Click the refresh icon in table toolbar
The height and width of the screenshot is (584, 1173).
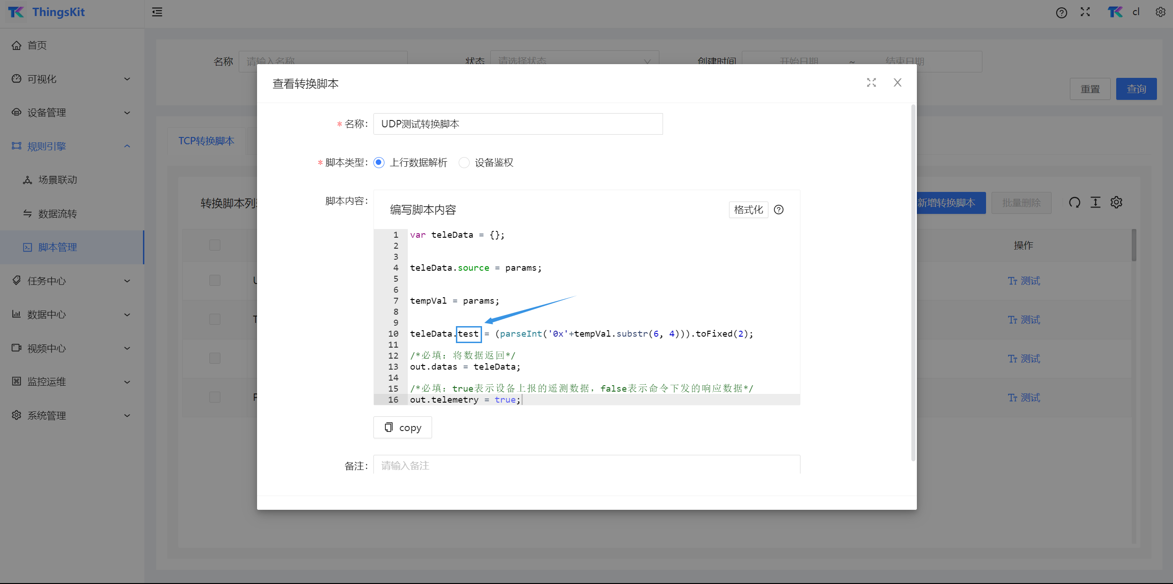point(1074,202)
